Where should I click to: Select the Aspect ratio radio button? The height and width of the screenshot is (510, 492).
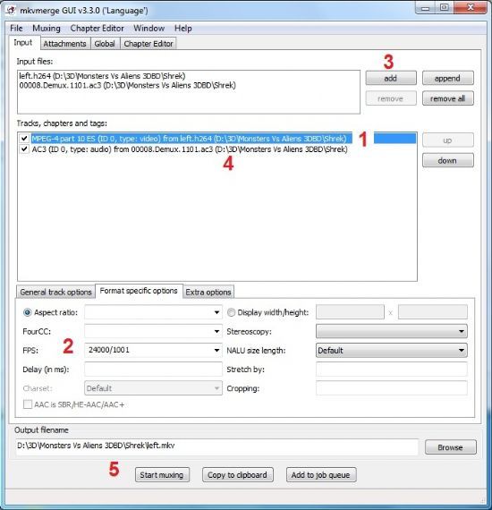(28, 312)
